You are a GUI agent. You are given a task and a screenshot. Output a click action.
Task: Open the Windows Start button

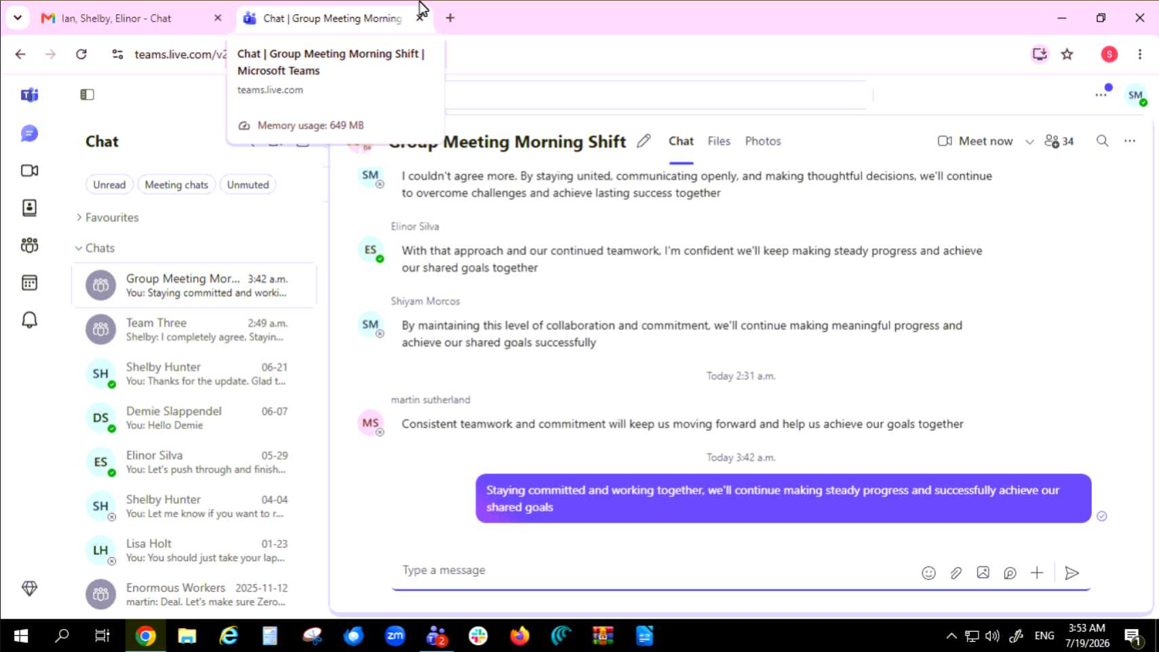coord(20,636)
